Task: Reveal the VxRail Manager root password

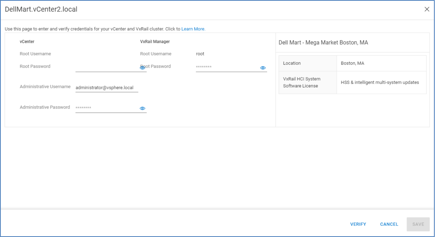Action: coord(263,68)
